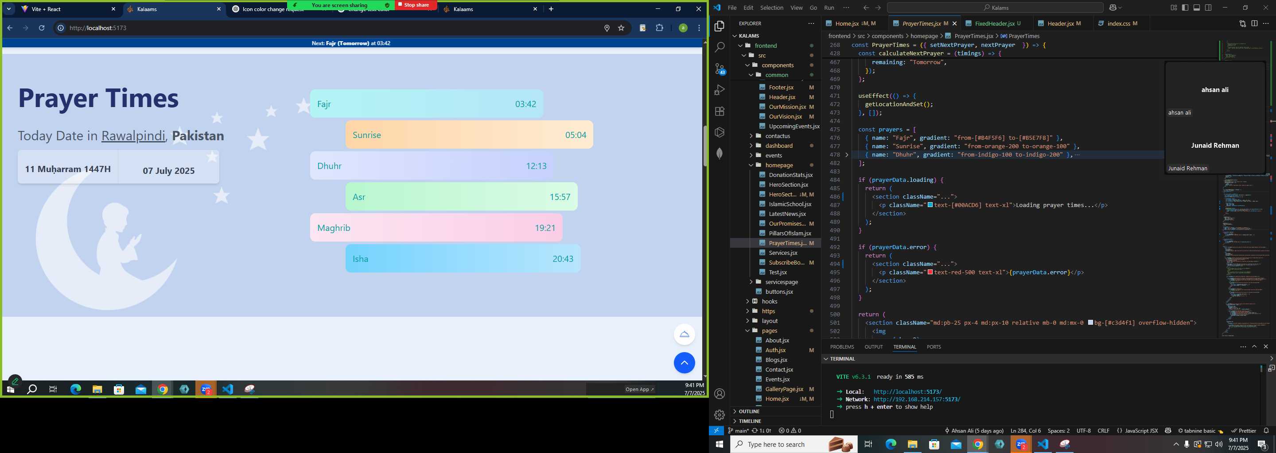
Task: Open Source Control view with 43 badge
Action: click(720, 69)
